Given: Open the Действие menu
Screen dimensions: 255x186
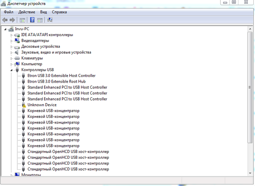Looking at the screenshot, I should tap(27, 12).
